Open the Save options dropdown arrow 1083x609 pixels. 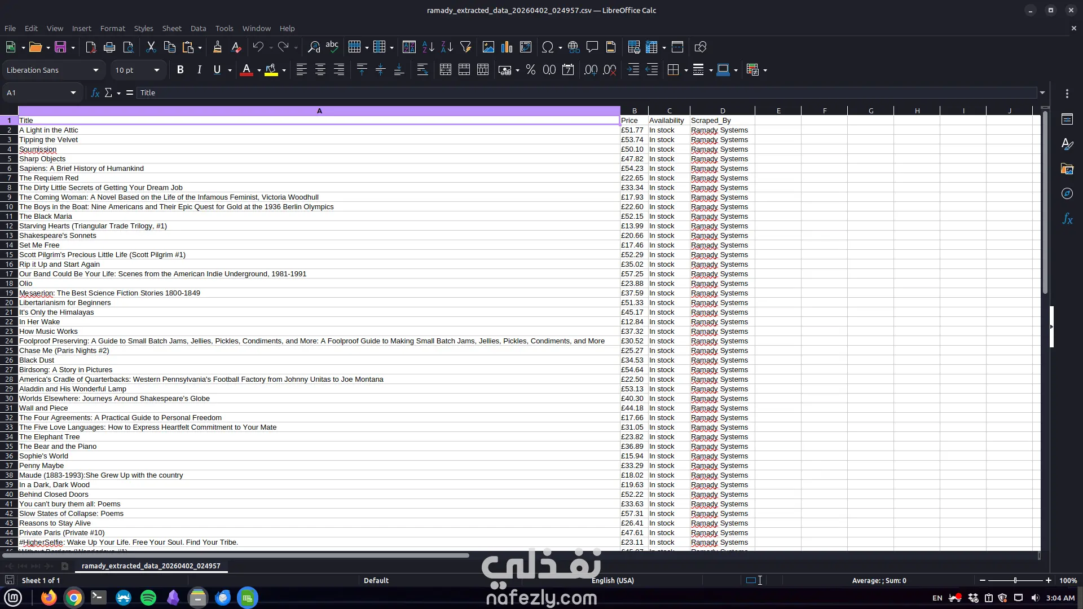(73, 47)
